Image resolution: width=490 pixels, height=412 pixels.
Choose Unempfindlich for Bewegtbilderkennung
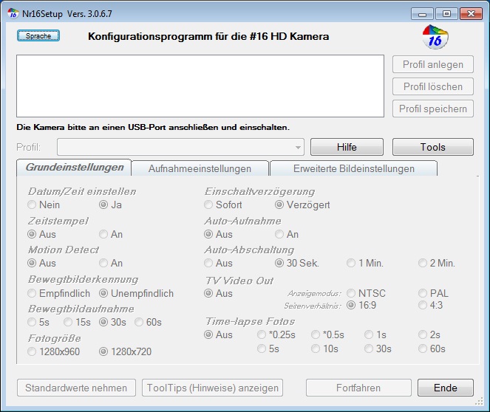pos(136,293)
